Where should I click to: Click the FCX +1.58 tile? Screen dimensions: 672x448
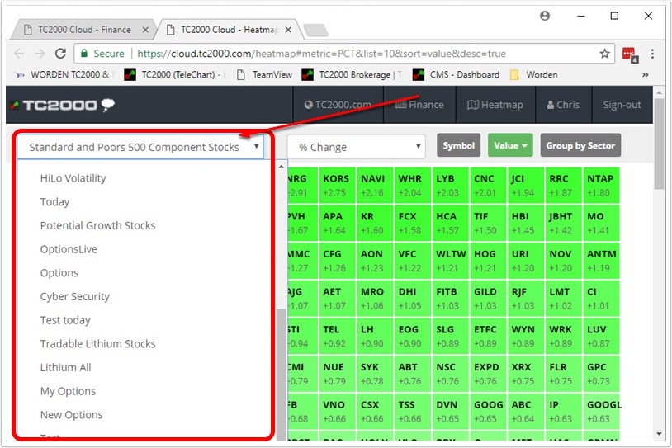pos(412,223)
